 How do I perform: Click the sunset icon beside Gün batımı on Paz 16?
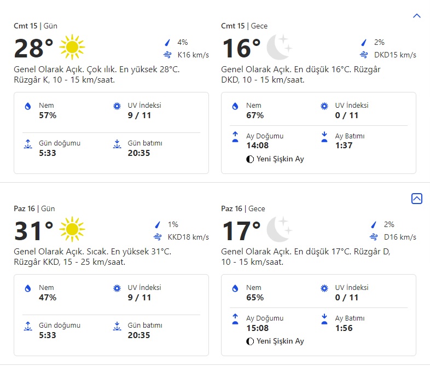(x=117, y=327)
